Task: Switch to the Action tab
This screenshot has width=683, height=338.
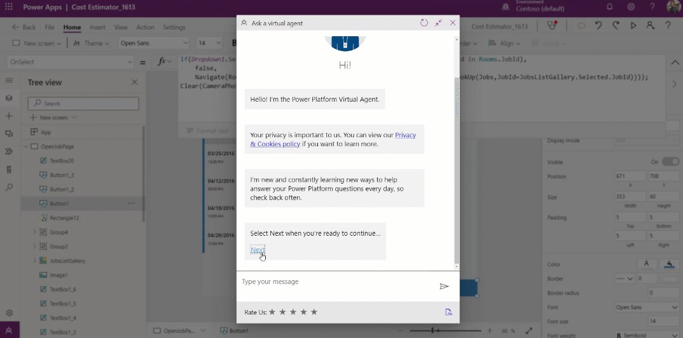Action: [145, 27]
